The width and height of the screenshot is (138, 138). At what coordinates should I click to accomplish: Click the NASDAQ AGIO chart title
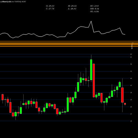[x=13, y=2]
